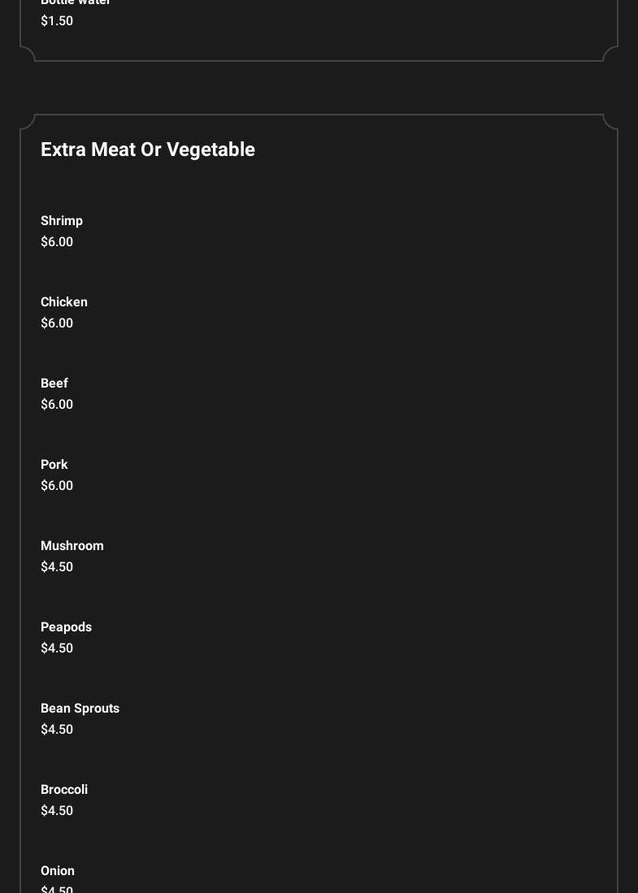Click the price below Onion
This screenshot has height=893, width=638.
[x=57, y=889]
